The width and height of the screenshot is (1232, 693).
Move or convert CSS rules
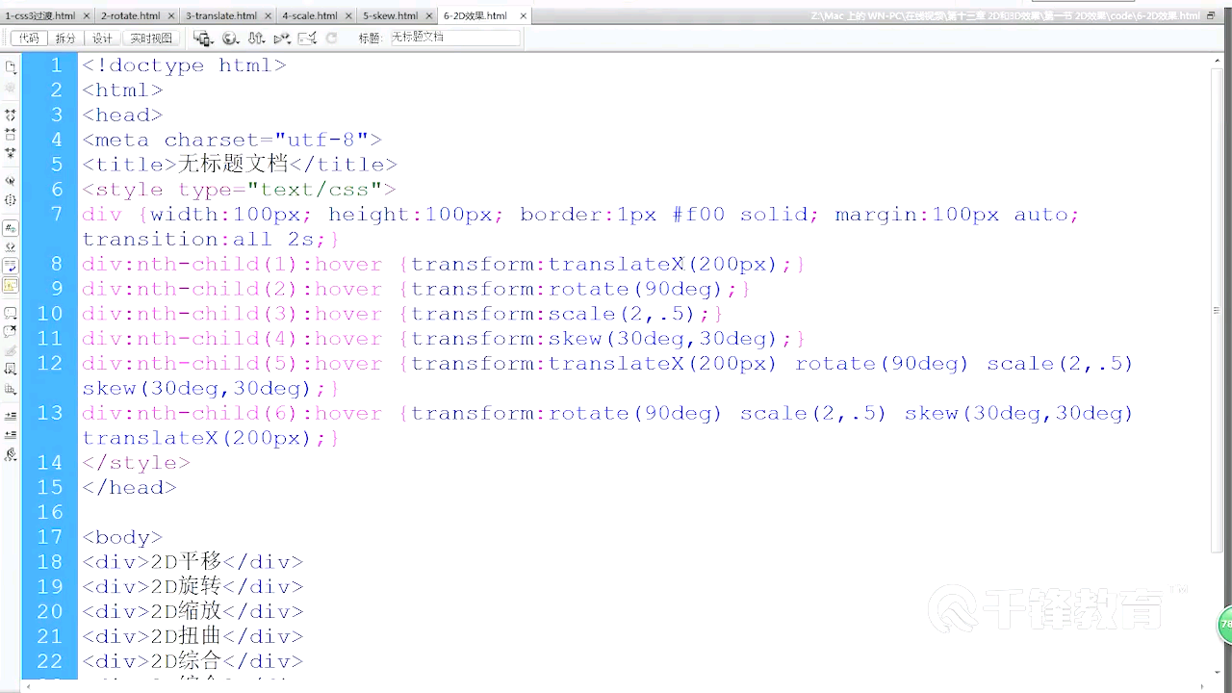(11, 389)
